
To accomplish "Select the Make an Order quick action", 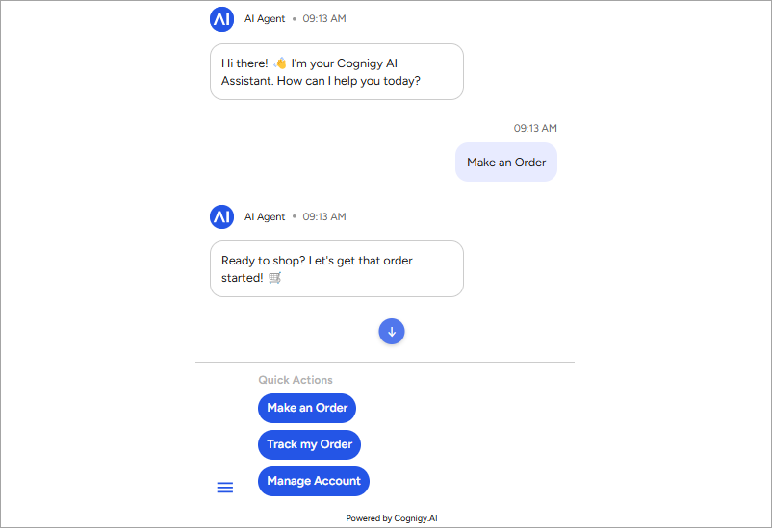I will (307, 408).
